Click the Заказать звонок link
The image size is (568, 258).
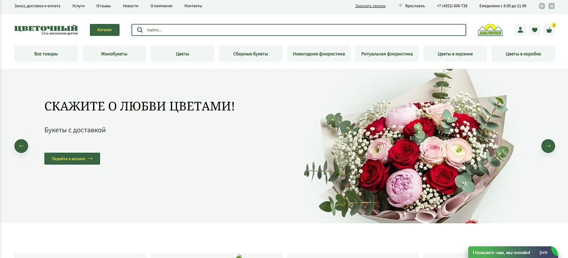pos(370,6)
